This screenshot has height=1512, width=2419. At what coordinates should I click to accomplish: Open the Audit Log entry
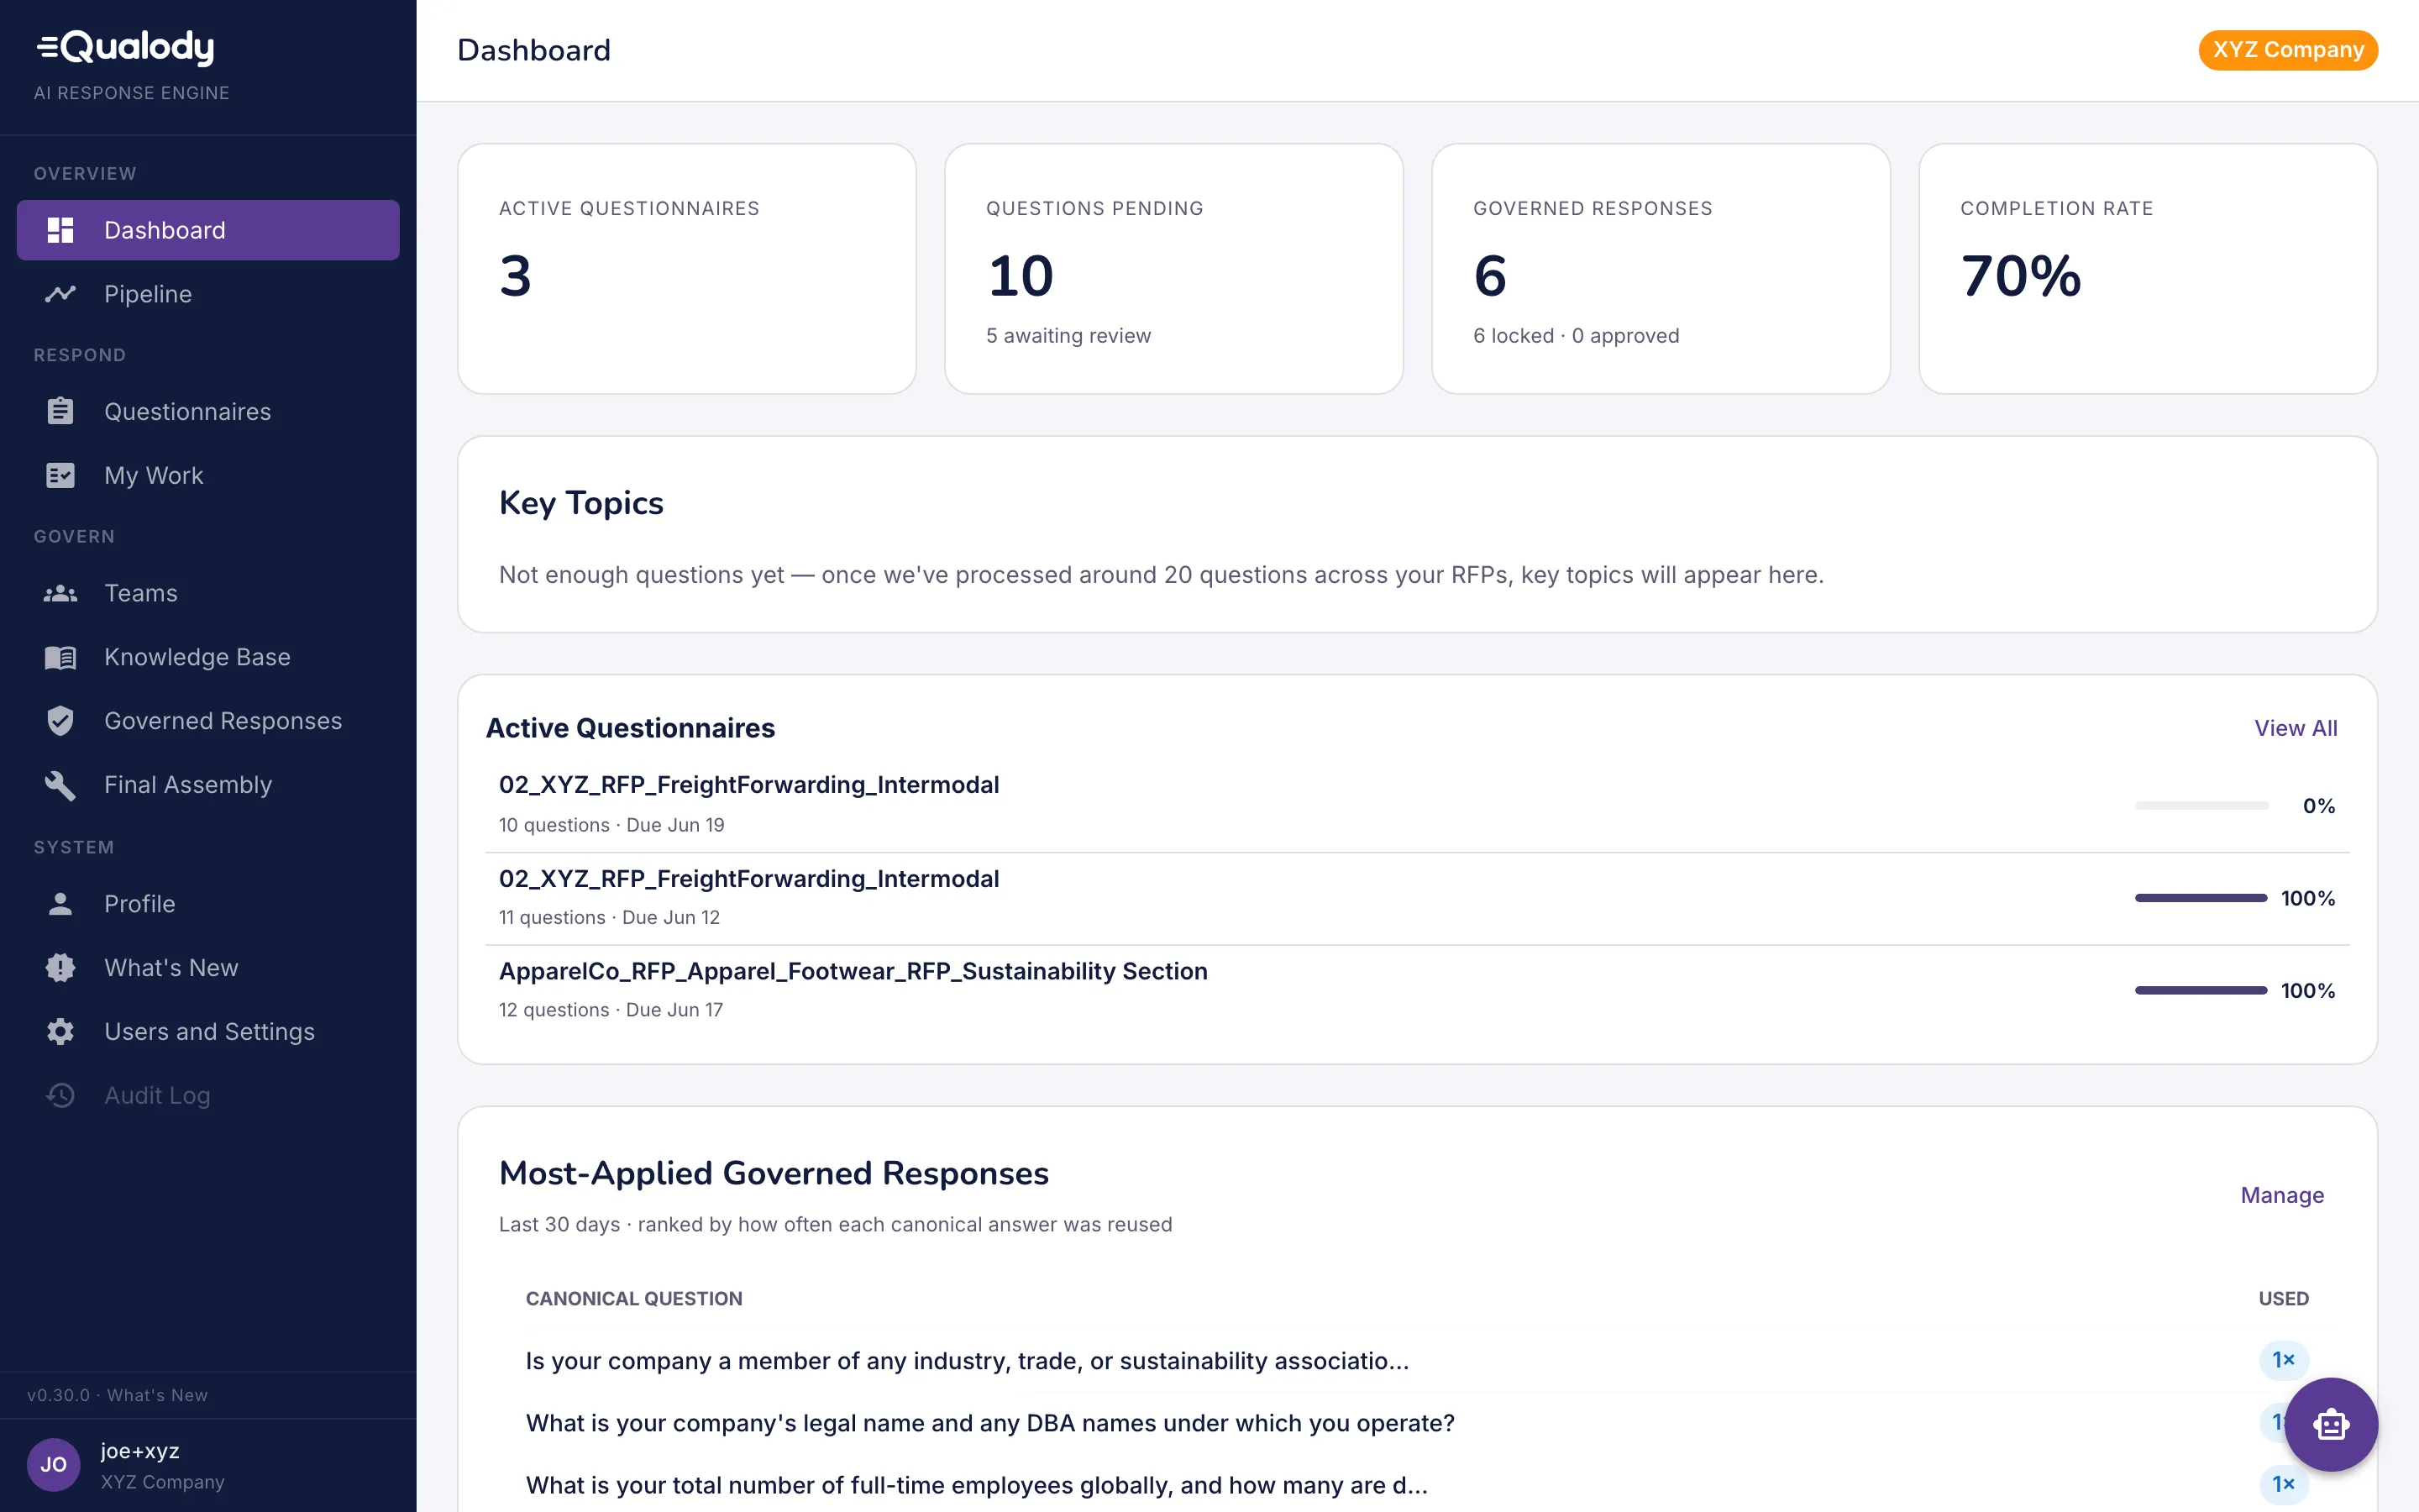(208, 1095)
